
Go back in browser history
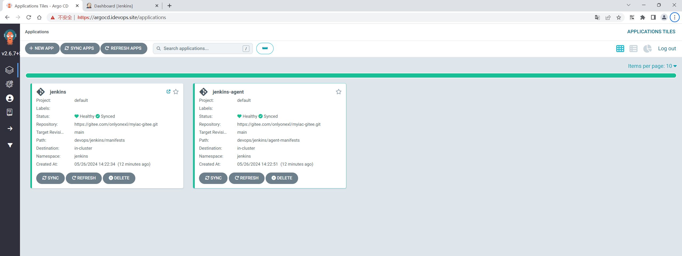click(7, 17)
